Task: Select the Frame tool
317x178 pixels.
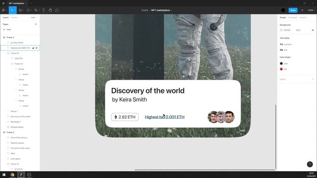Action: click(x=20, y=10)
